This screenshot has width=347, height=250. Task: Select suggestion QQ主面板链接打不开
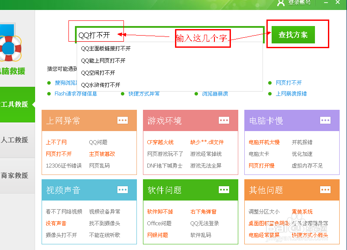[106, 49]
